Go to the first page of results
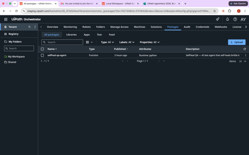Viewport: 249px width, 155px height. [x=123, y=61]
